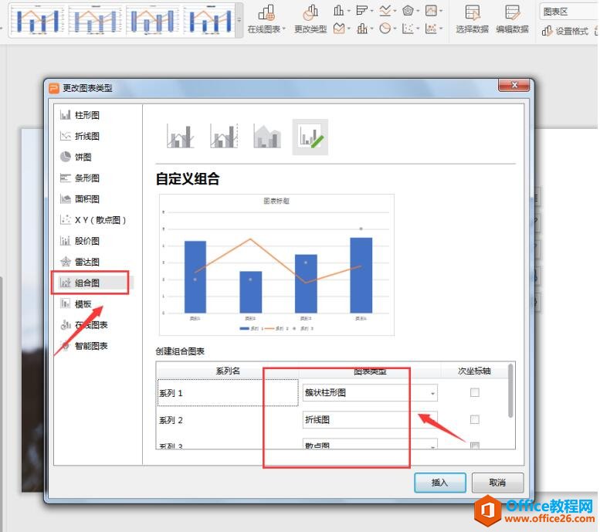
Task: Choose custom combination subtype icon
Action: (310, 137)
